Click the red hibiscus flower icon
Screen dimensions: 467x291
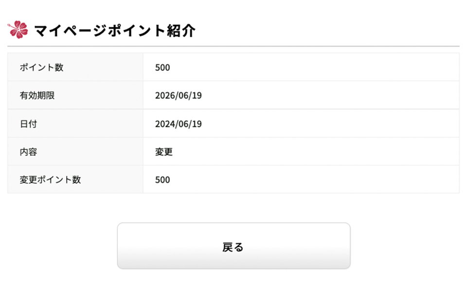tap(18, 30)
